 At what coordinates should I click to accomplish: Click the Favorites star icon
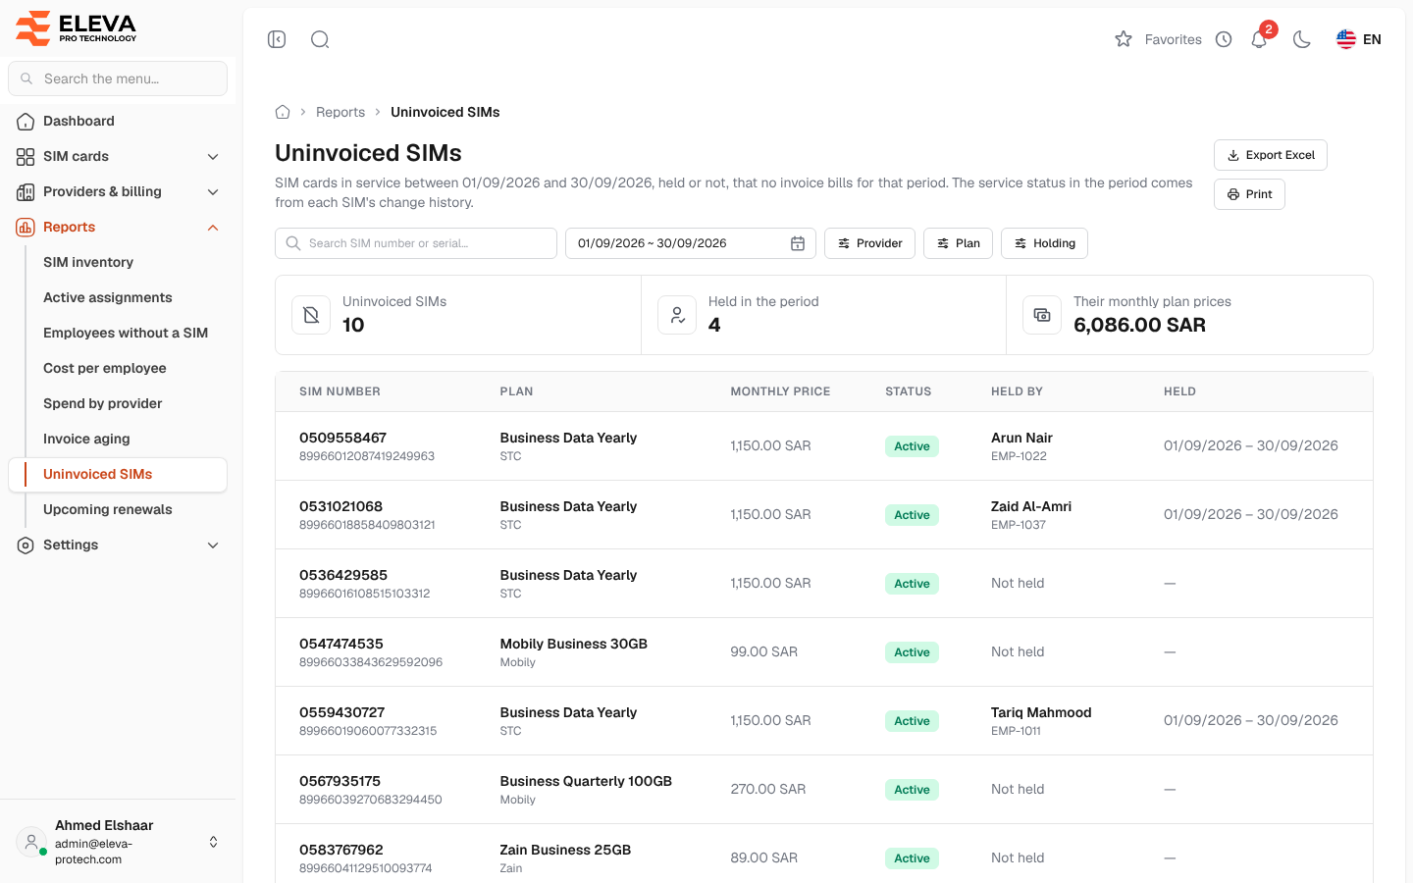point(1124,39)
